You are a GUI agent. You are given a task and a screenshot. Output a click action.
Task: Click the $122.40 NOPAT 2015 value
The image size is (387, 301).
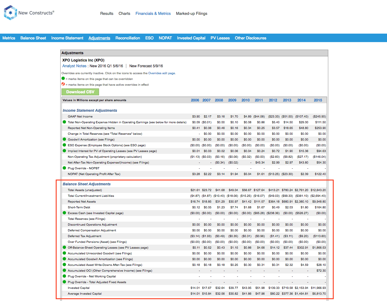click(x=320, y=174)
